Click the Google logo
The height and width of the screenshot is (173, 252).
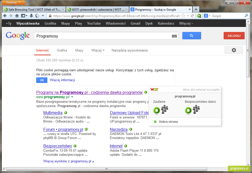coord(18,36)
